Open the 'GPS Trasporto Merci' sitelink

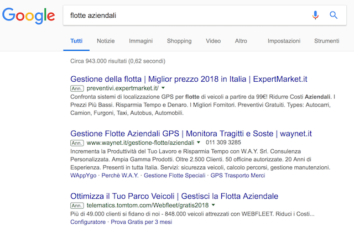point(238,176)
